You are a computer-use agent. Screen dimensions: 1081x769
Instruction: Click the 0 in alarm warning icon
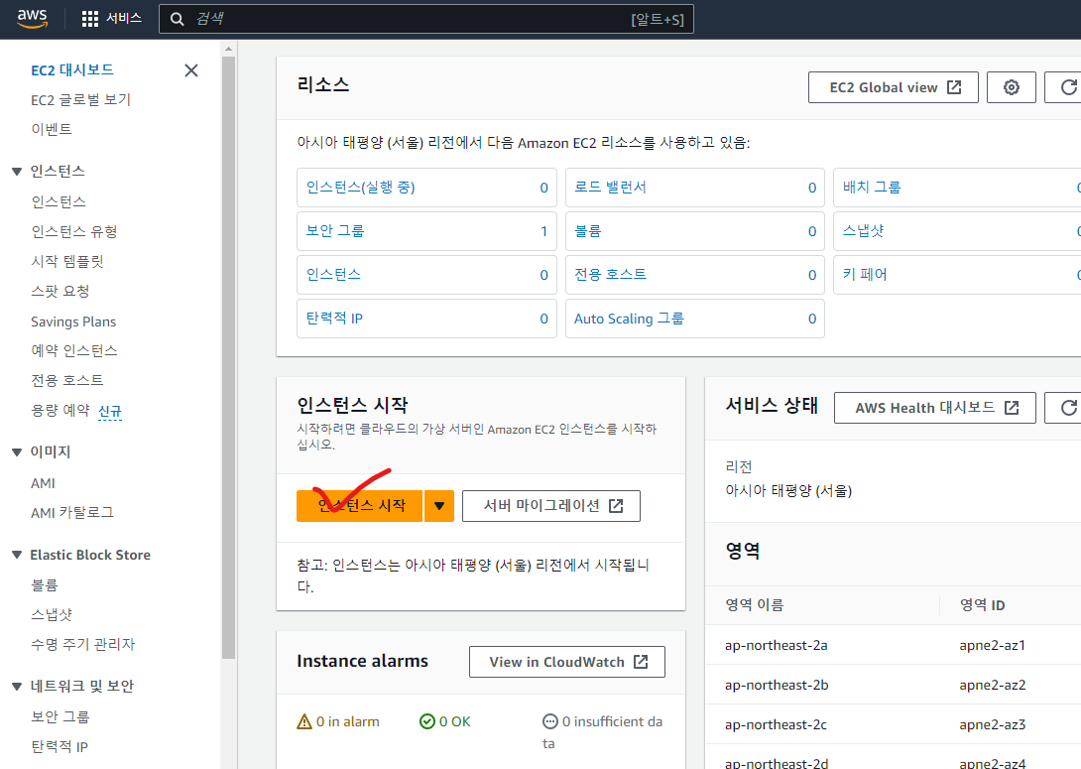304,721
